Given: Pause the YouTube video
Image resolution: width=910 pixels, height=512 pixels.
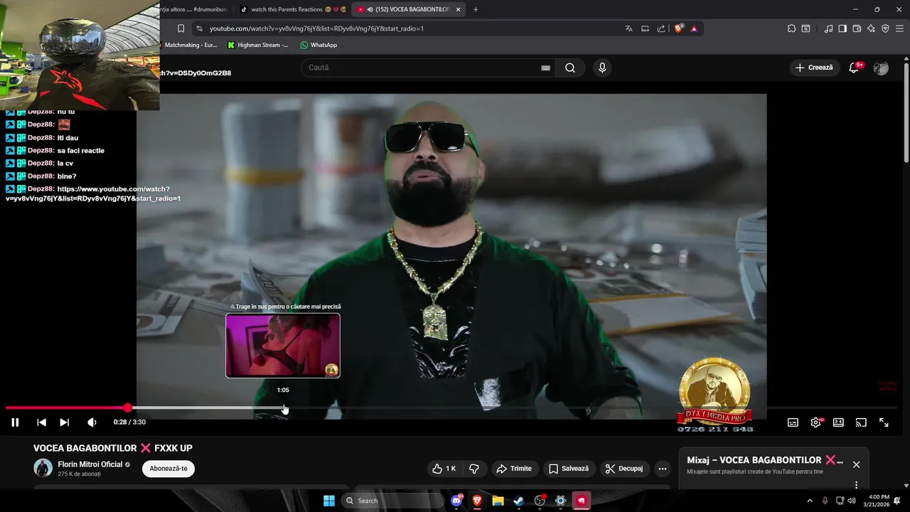Looking at the screenshot, I should (15, 422).
